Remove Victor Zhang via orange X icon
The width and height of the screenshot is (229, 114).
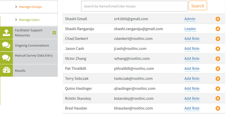point(218,59)
